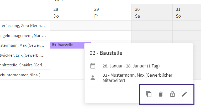Viewport: 201px width, 111px height.
Task: Click the calendar icon beside 28. Januar
Action: pos(93,66)
